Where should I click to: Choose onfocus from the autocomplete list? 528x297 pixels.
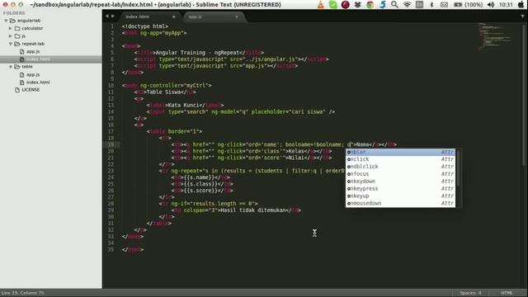(400, 174)
